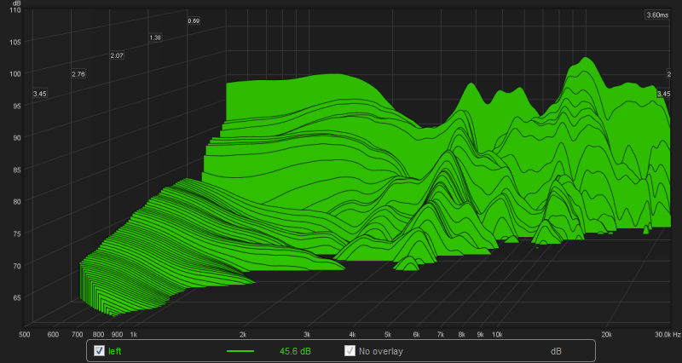Click the 4k frequency axis label
Image resolution: width=682 pixels, height=363 pixels.
[352, 335]
